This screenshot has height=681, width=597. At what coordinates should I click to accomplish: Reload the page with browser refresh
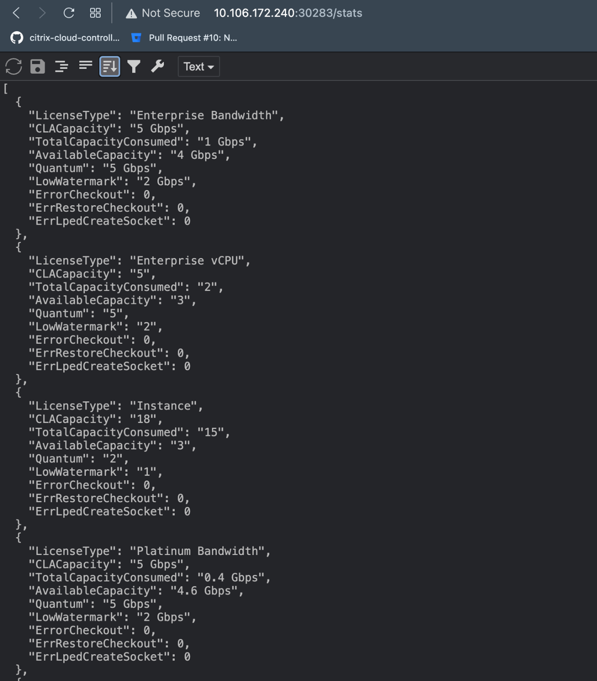[69, 13]
